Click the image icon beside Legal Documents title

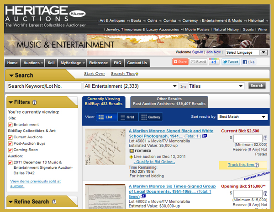point(143,197)
